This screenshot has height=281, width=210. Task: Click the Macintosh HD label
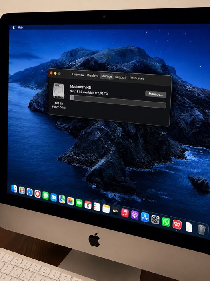(x=80, y=87)
